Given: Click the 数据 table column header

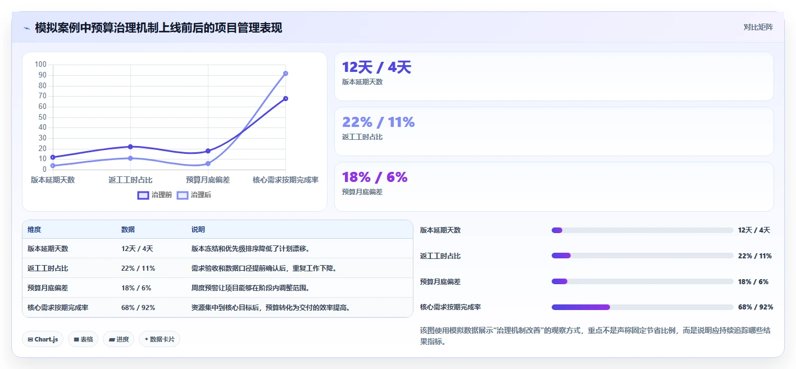Looking at the screenshot, I should pos(128,230).
